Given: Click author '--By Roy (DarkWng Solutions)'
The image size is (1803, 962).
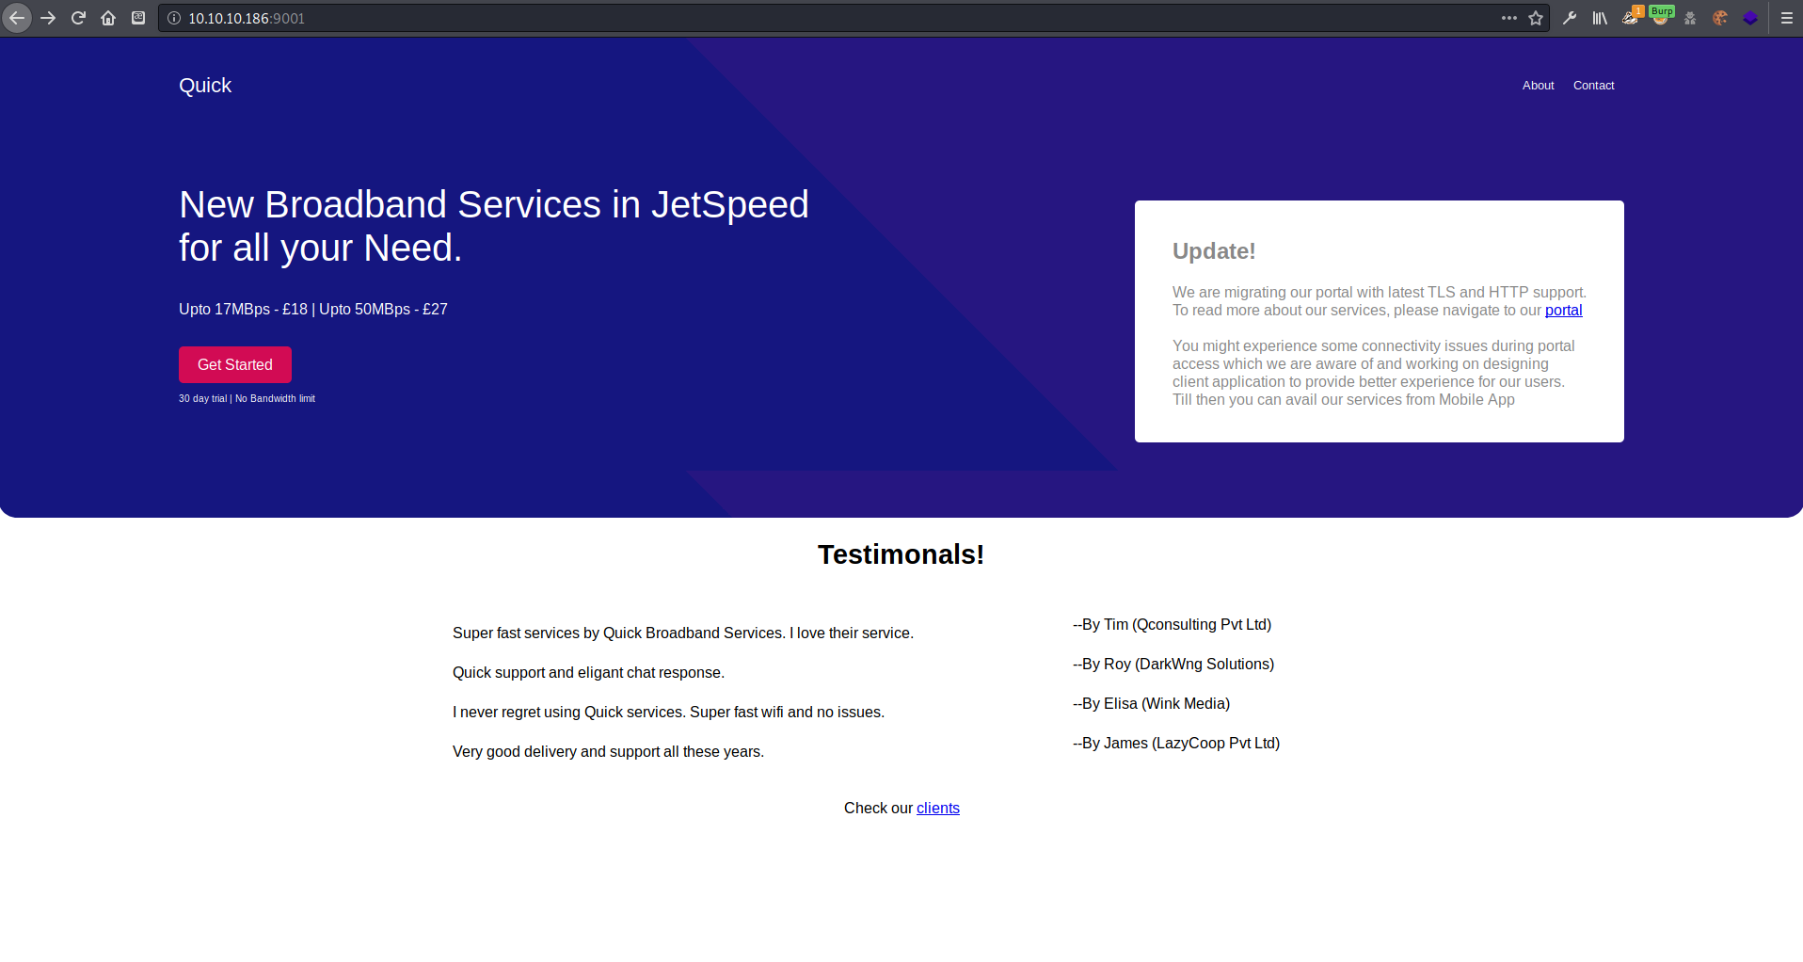Looking at the screenshot, I should [1173, 665].
